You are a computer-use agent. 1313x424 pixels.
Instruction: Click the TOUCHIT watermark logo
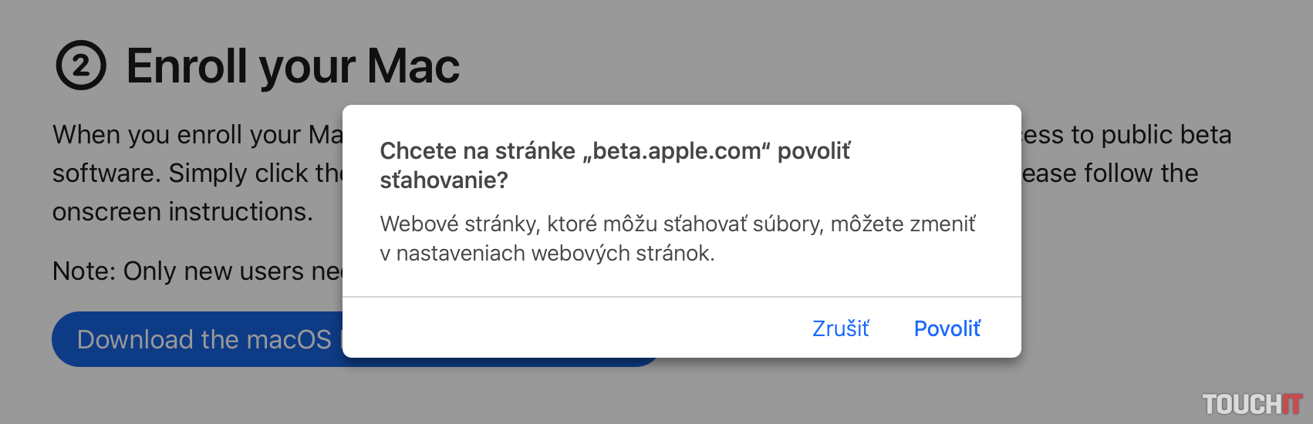point(1251,404)
